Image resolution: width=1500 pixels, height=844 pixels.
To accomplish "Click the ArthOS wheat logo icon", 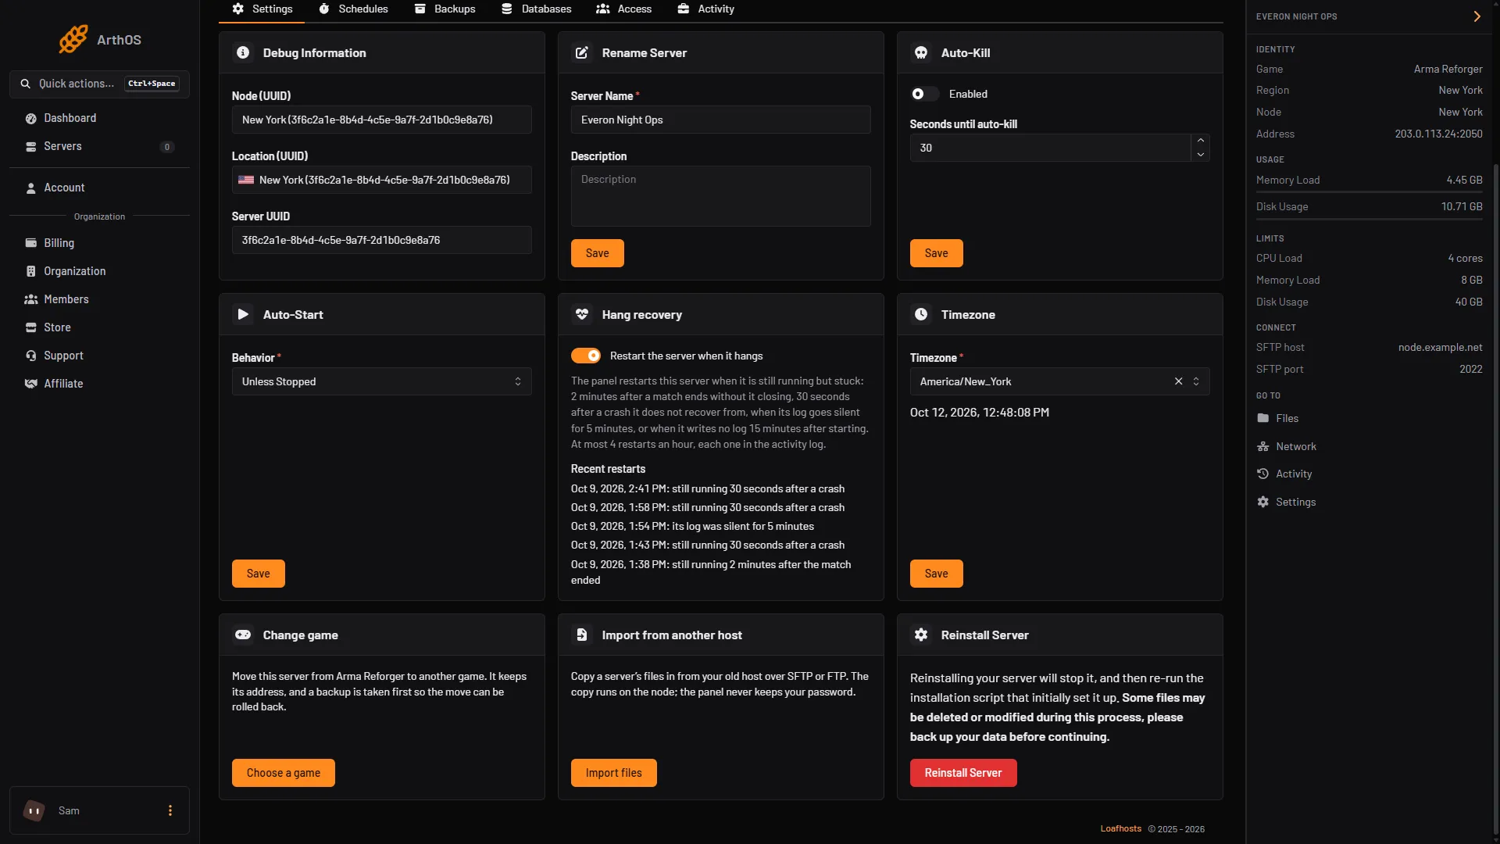I will point(73,39).
